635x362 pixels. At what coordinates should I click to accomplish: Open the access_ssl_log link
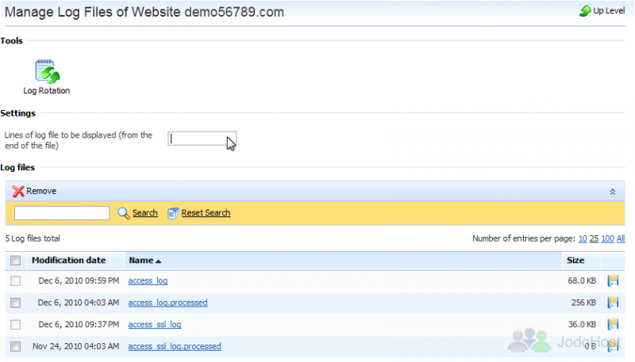155,325
